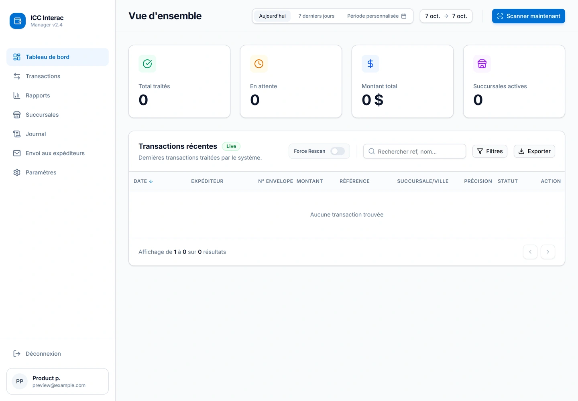
Task: Open the Filtres options
Action: [490, 151]
